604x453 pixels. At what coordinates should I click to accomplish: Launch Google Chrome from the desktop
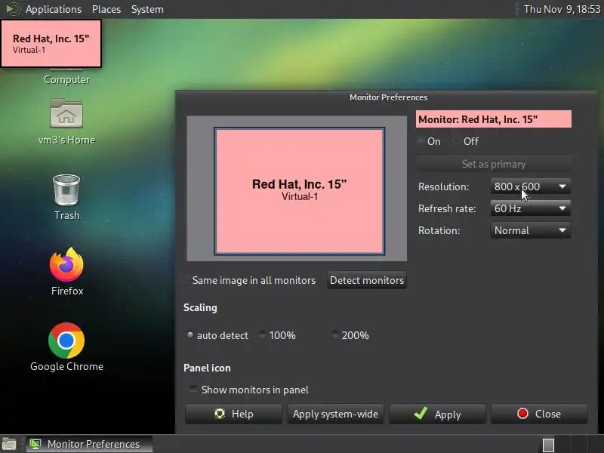[x=66, y=341]
